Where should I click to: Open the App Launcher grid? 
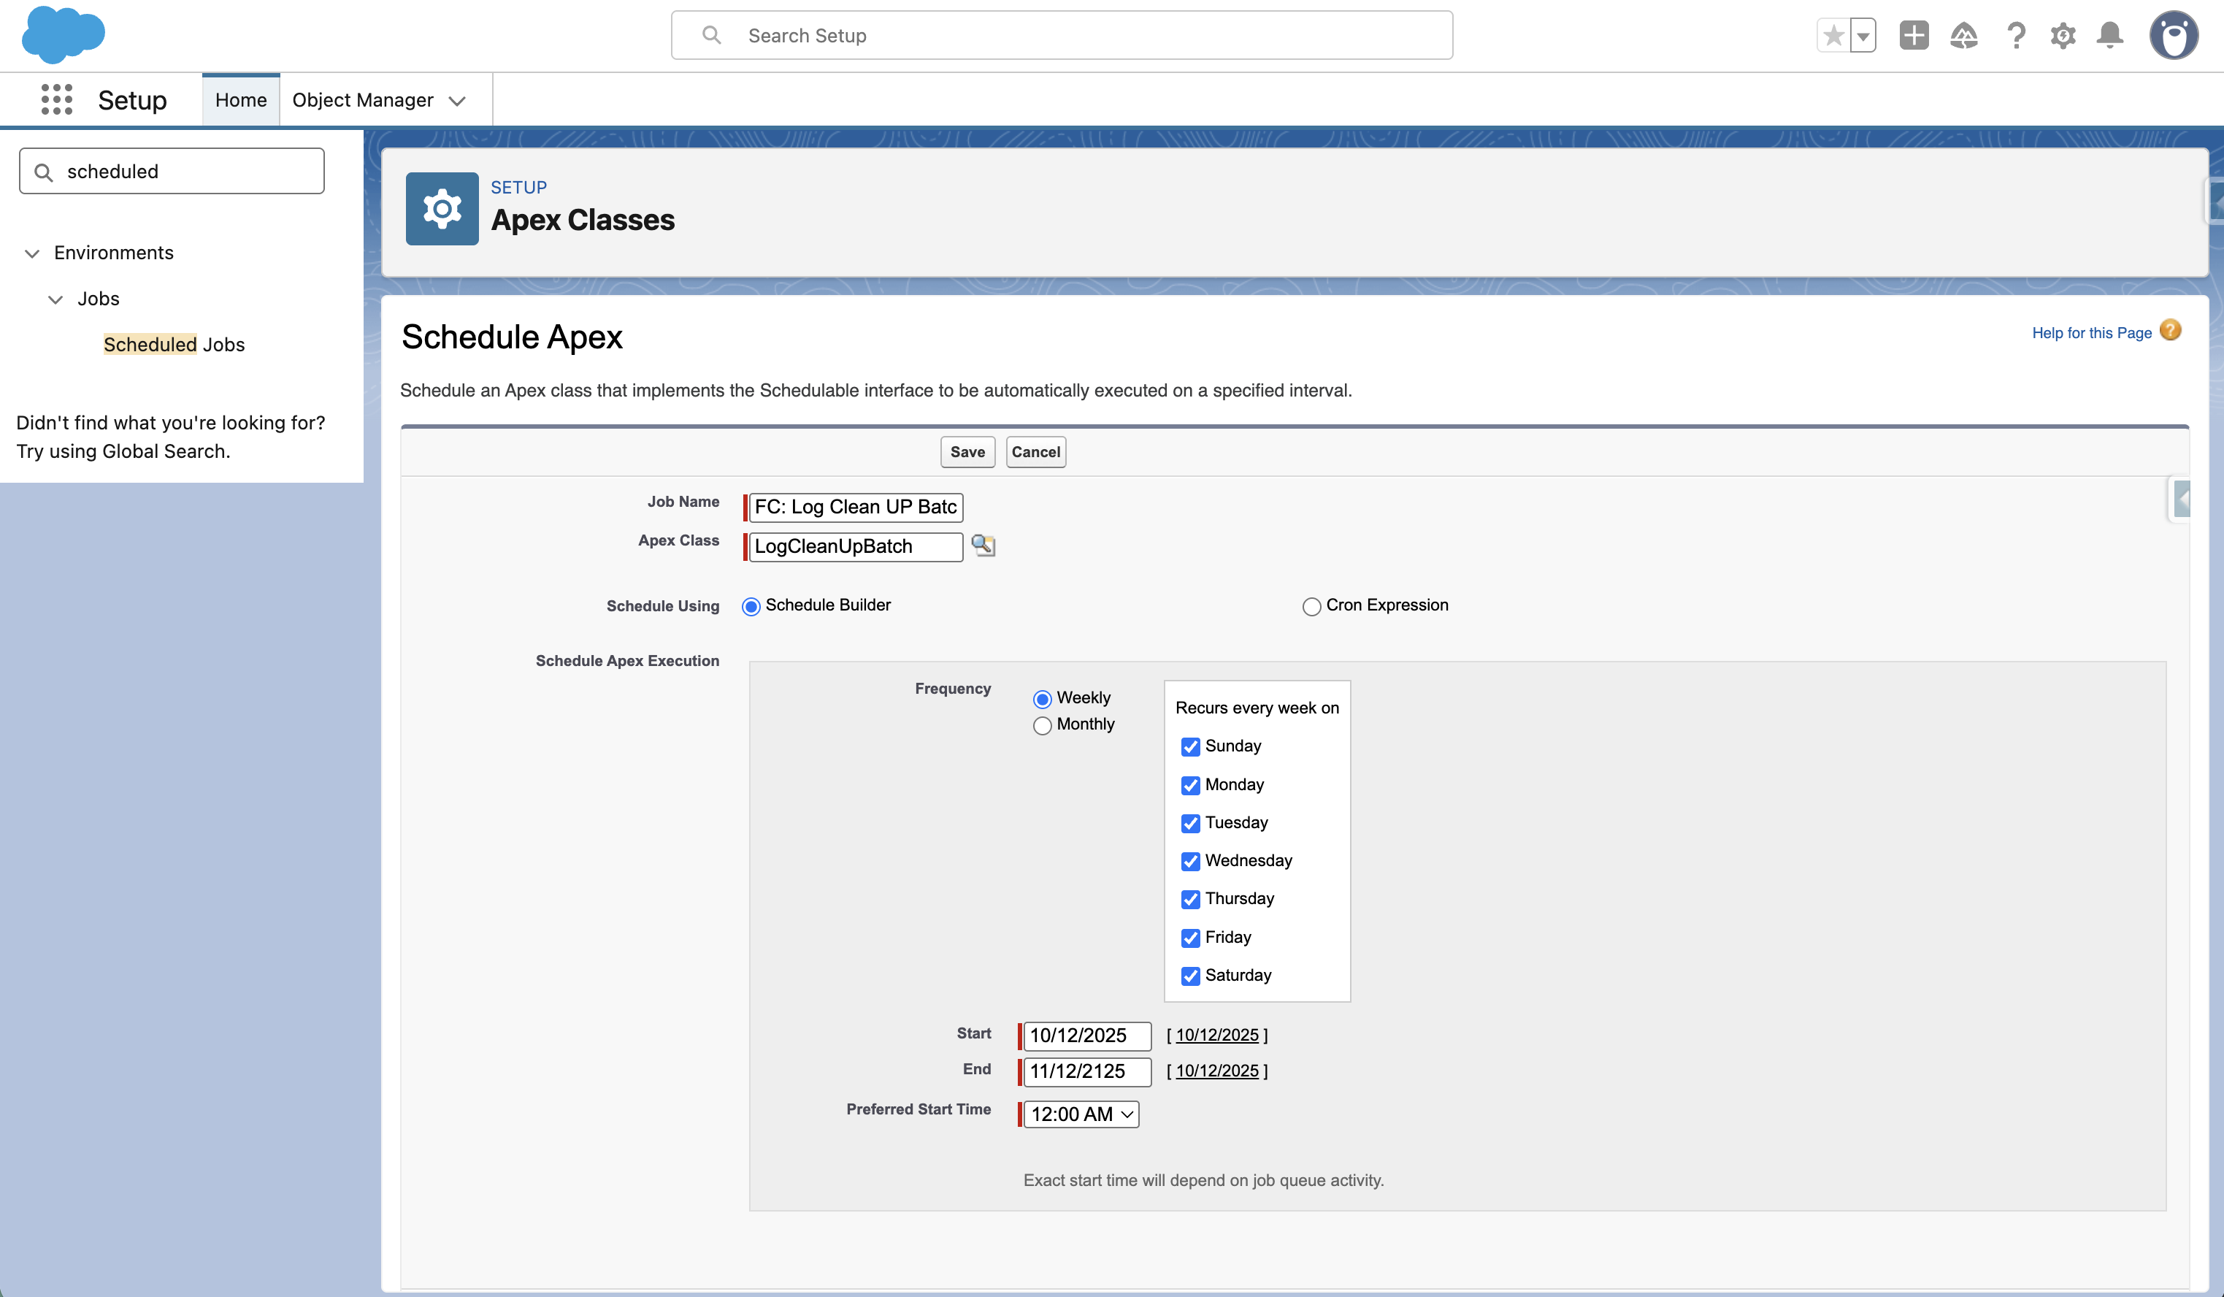point(56,100)
